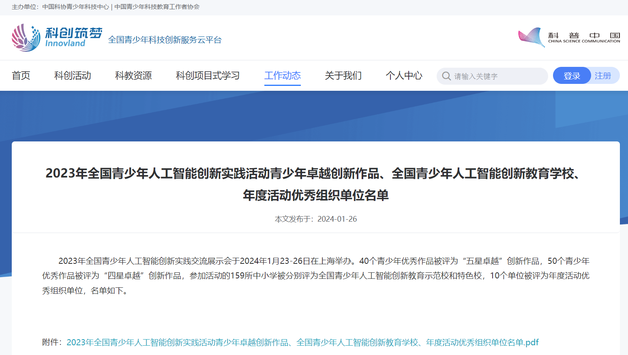Viewport: 628px width, 355px height.
Task: Switch to the 工作动态 tab
Action: coord(282,76)
